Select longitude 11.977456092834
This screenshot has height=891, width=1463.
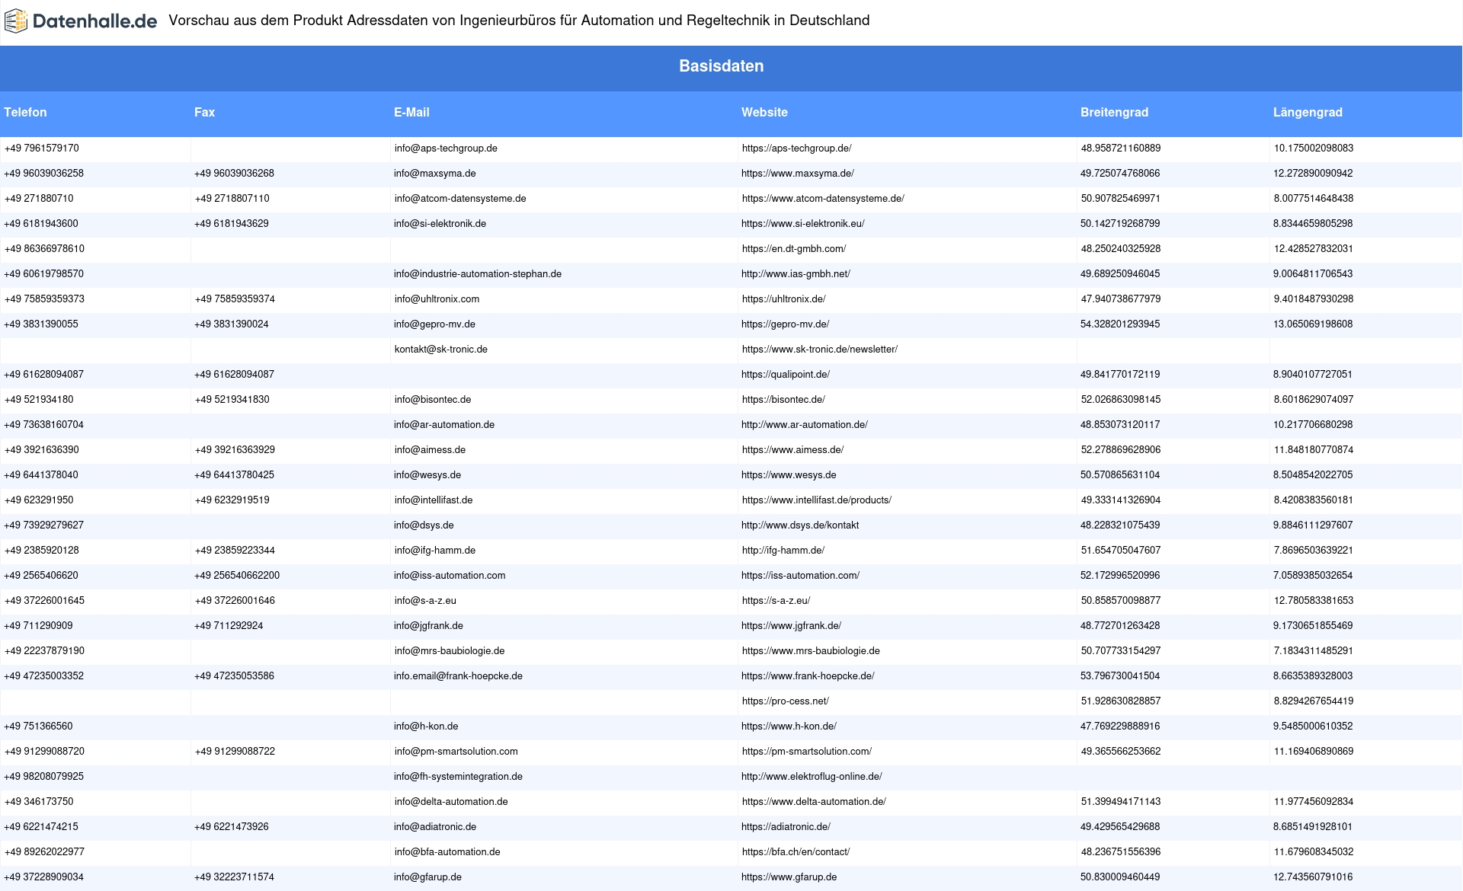1314,802
